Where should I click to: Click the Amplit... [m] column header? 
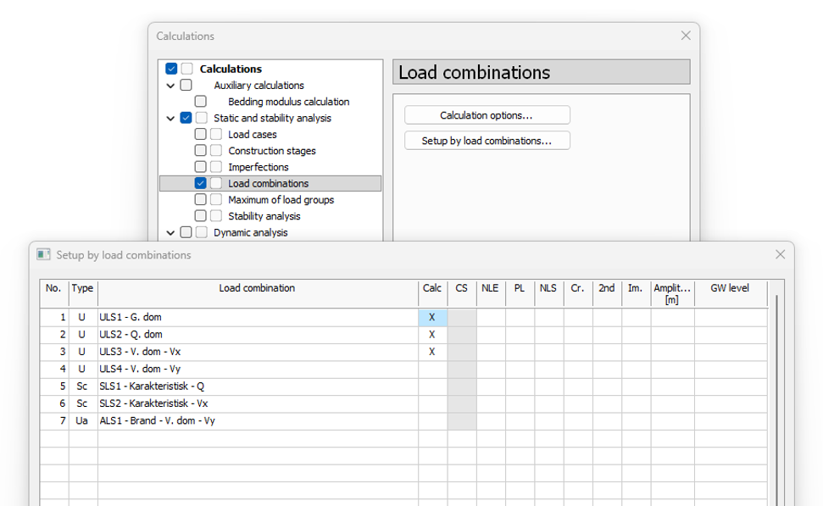click(672, 293)
